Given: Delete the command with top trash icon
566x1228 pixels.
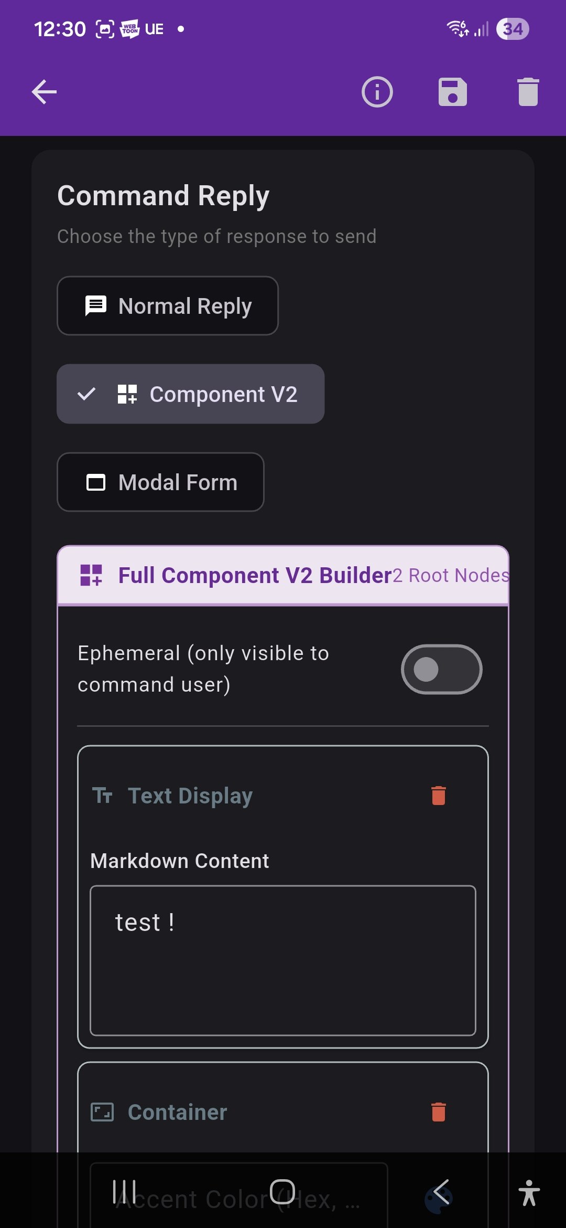Looking at the screenshot, I should coord(527,92).
